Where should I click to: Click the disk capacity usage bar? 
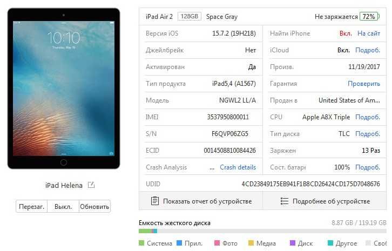point(262,231)
